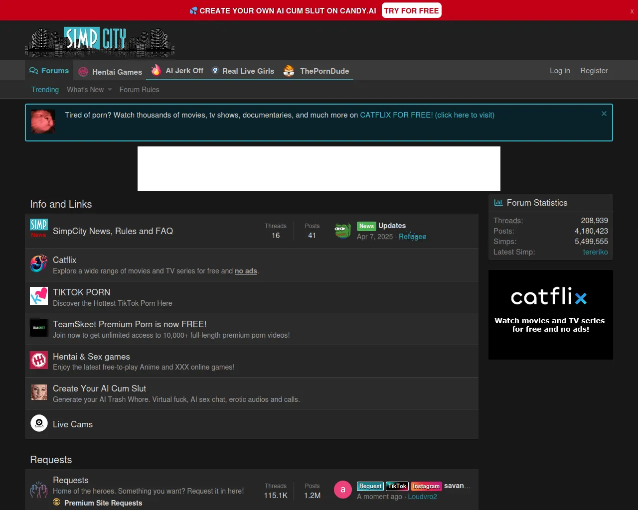This screenshot has width=638, height=510.
Task: Dismiss the Catflix notice banner
Action: tap(604, 114)
